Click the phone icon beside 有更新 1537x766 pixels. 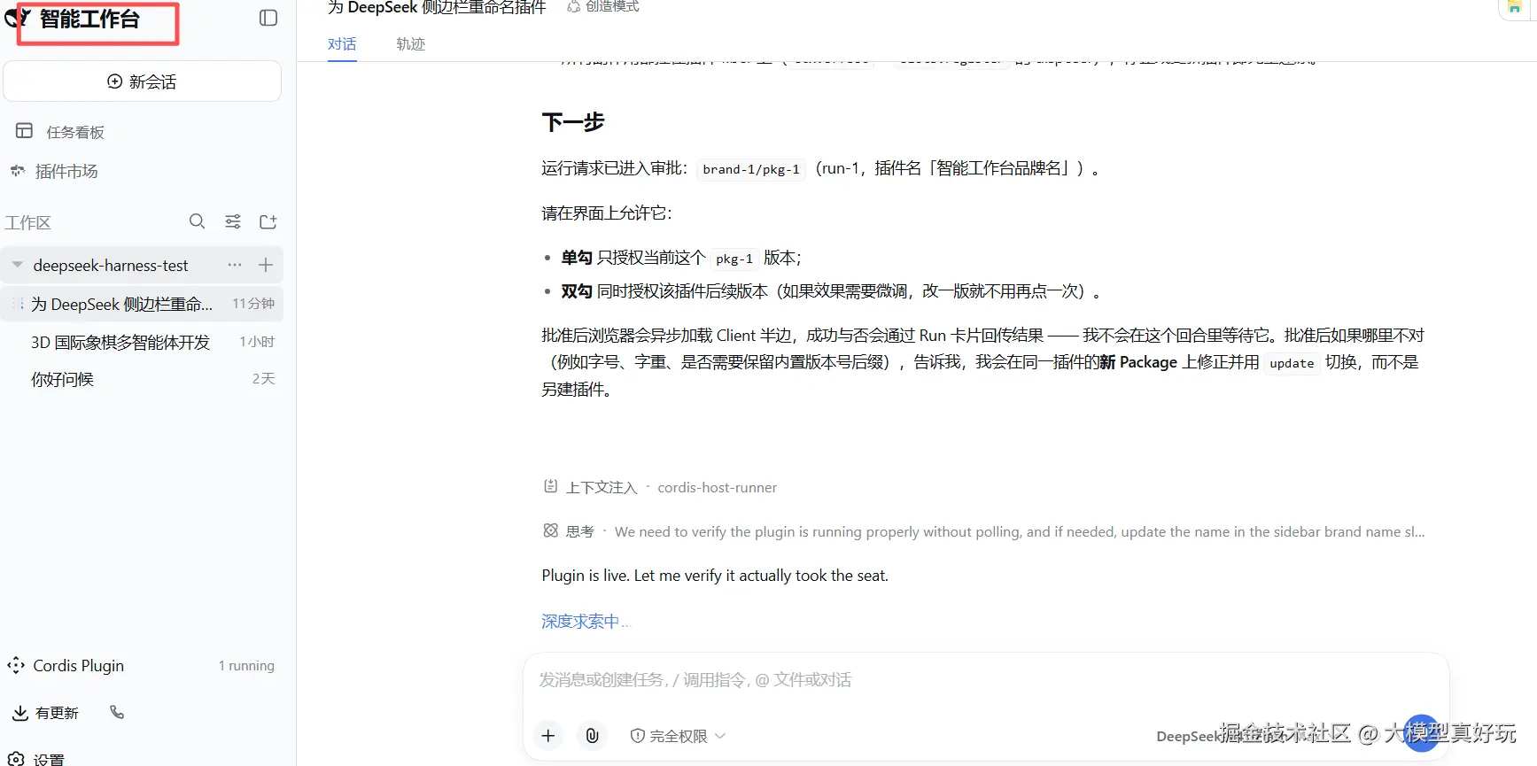click(117, 712)
